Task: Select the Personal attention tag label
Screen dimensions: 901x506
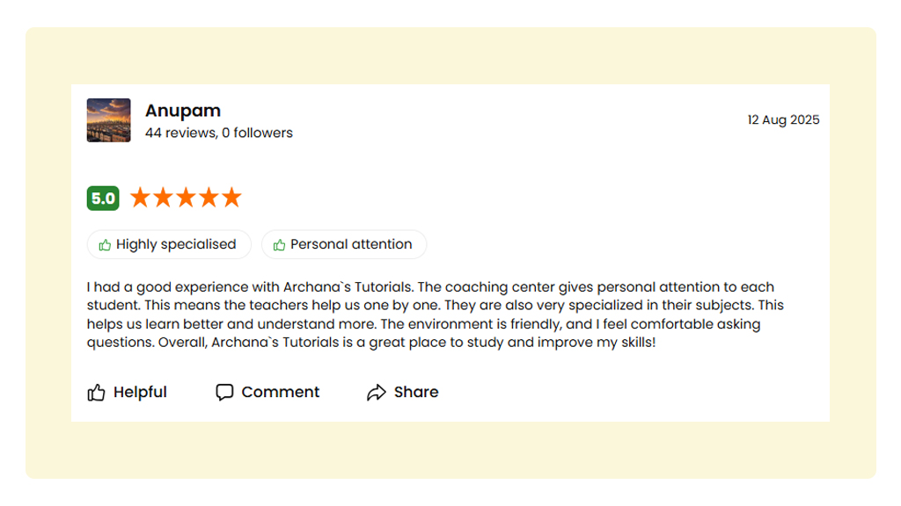Action: 351,244
